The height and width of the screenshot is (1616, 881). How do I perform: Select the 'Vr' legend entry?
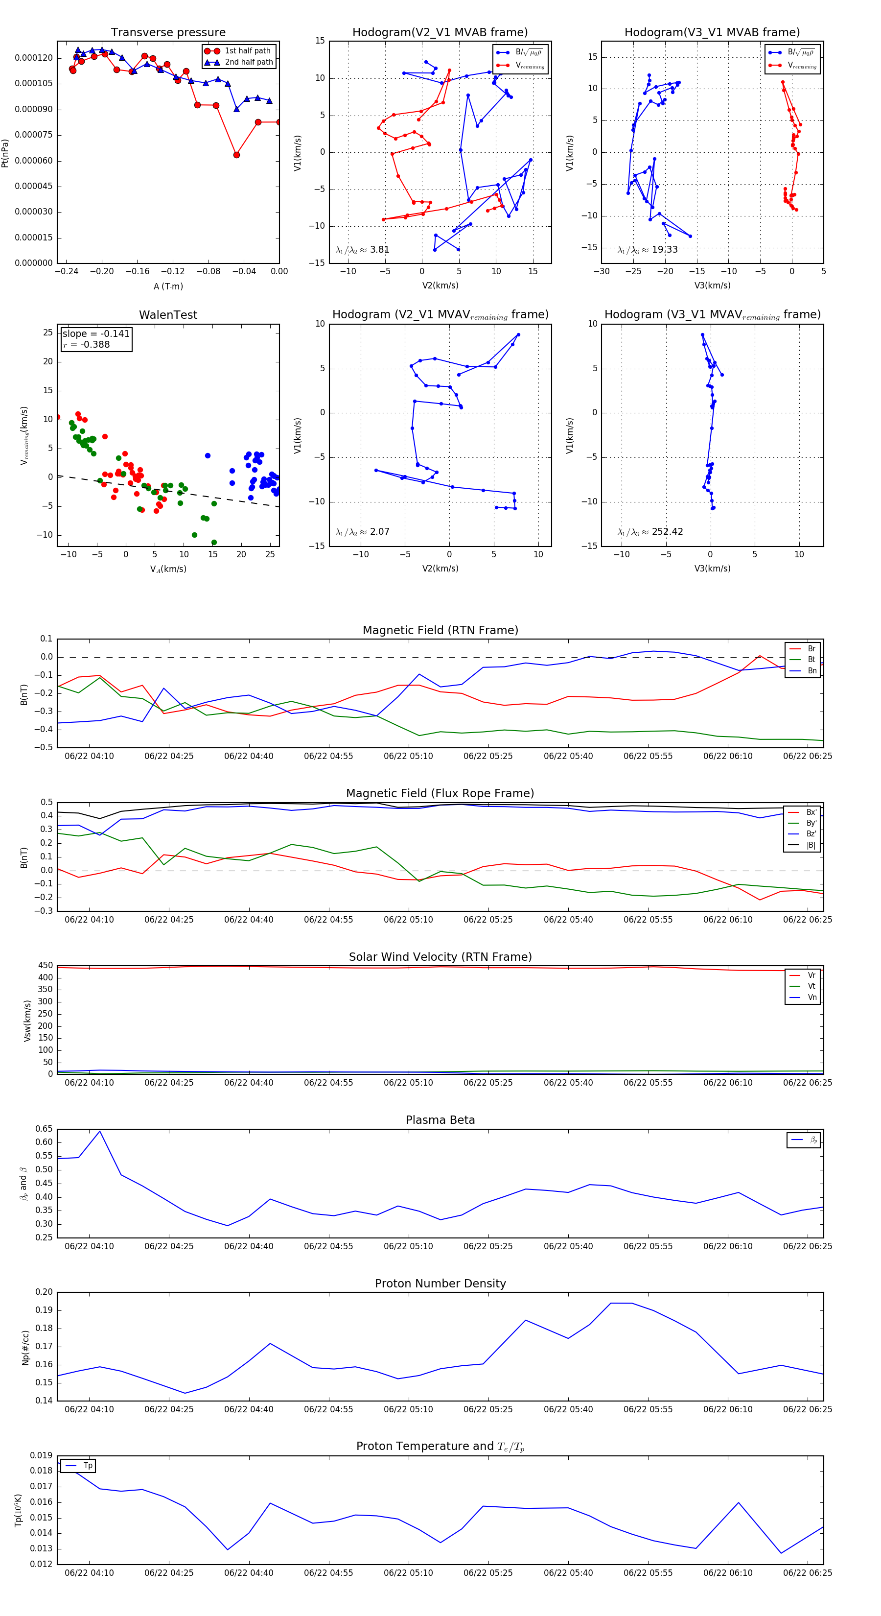[803, 975]
